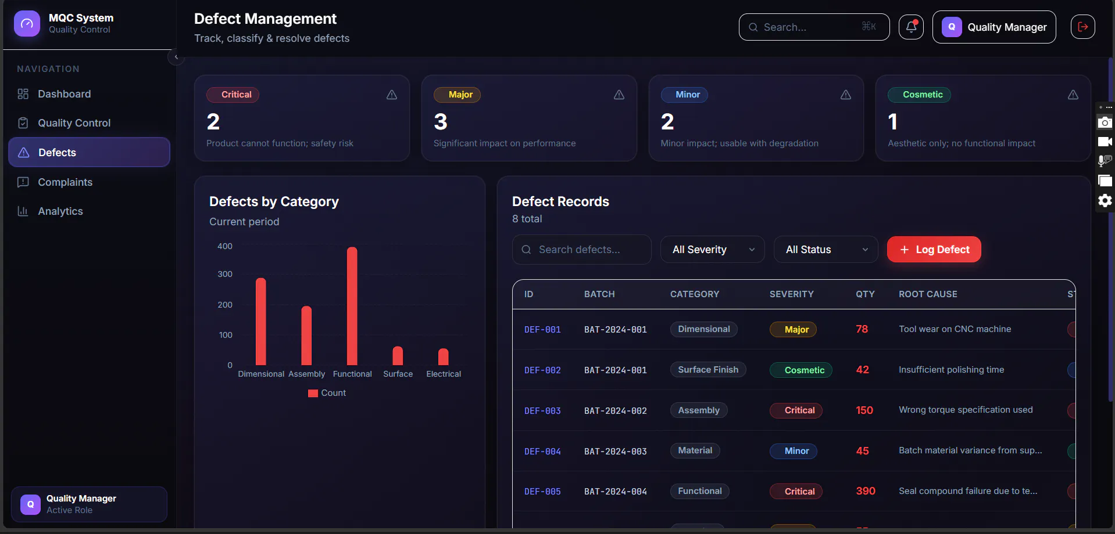Open defect DEF-004
The image size is (1115, 534).
tap(542, 452)
